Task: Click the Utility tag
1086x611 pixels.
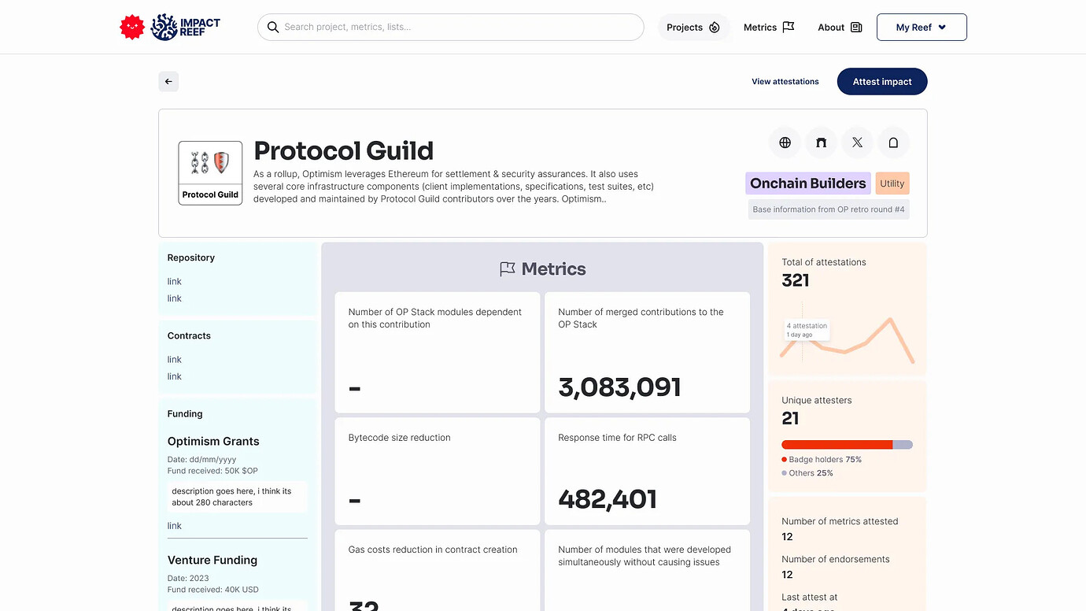Action: click(x=892, y=183)
